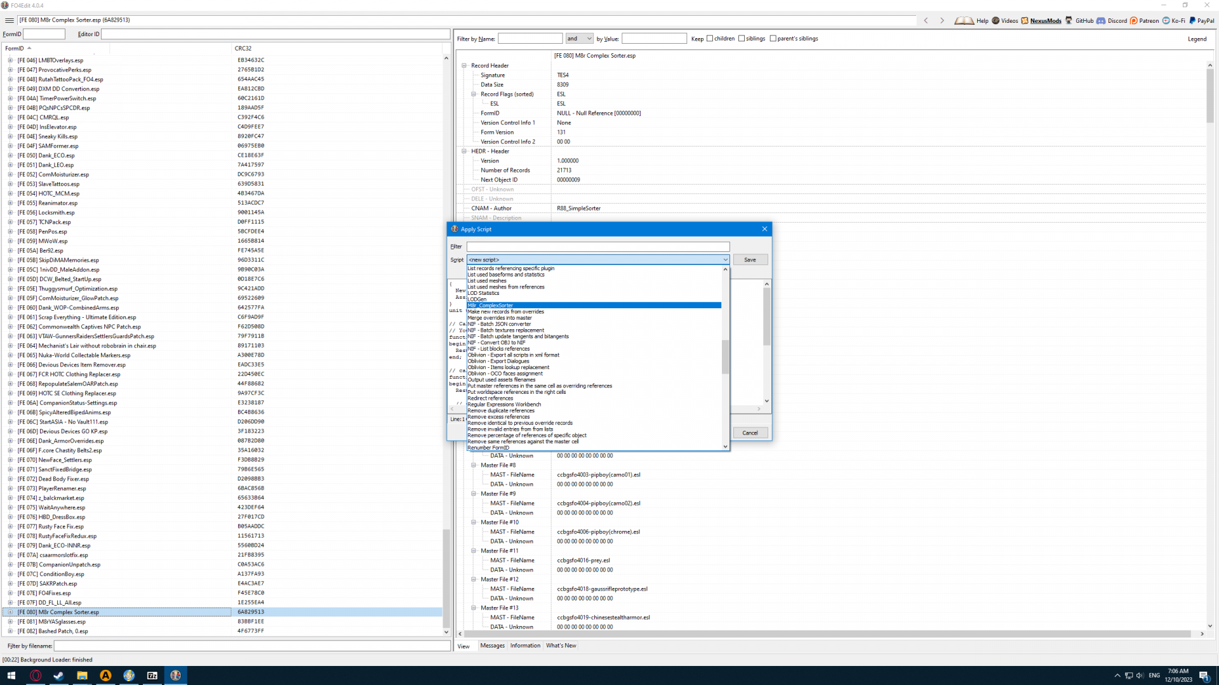This screenshot has width=1219, height=685.
Task: Open the NexusMods page icon
Action: coord(1025,20)
